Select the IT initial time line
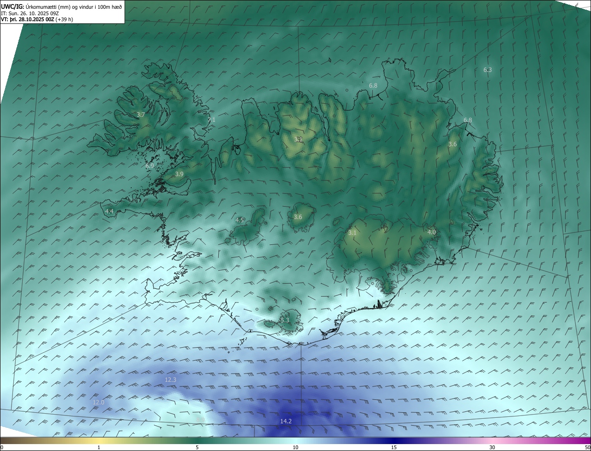This screenshot has width=591, height=451. click(30, 13)
